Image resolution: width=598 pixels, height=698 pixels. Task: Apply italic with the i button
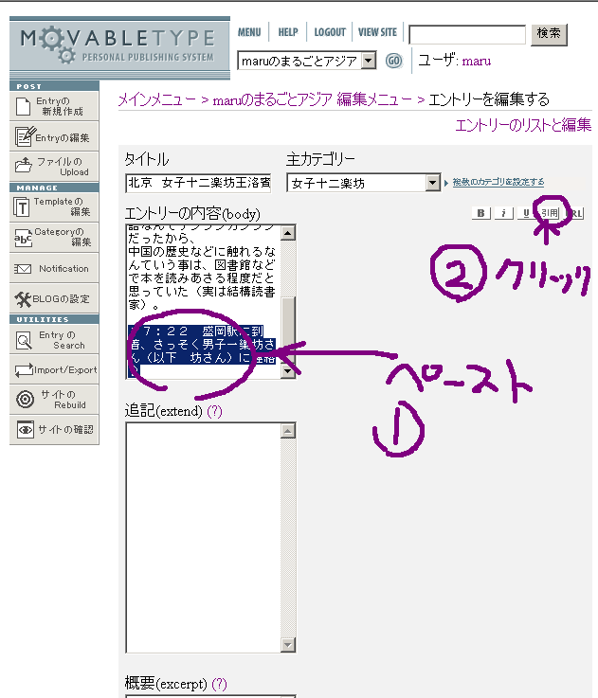point(503,213)
